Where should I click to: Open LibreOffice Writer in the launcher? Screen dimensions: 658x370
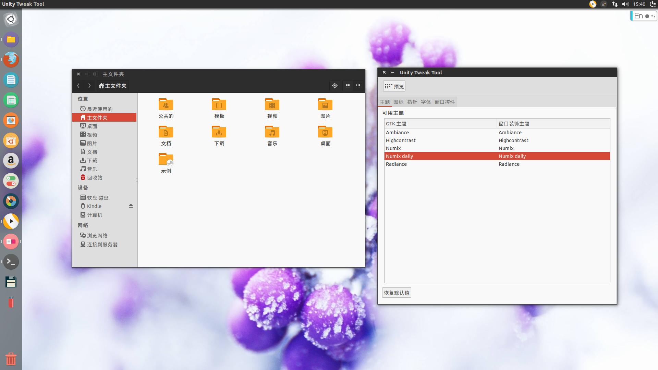point(11,80)
